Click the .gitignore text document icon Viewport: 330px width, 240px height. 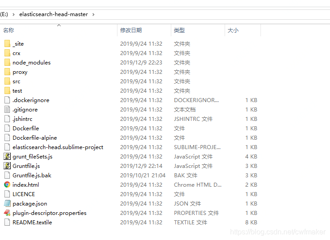(x=7, y=110)
